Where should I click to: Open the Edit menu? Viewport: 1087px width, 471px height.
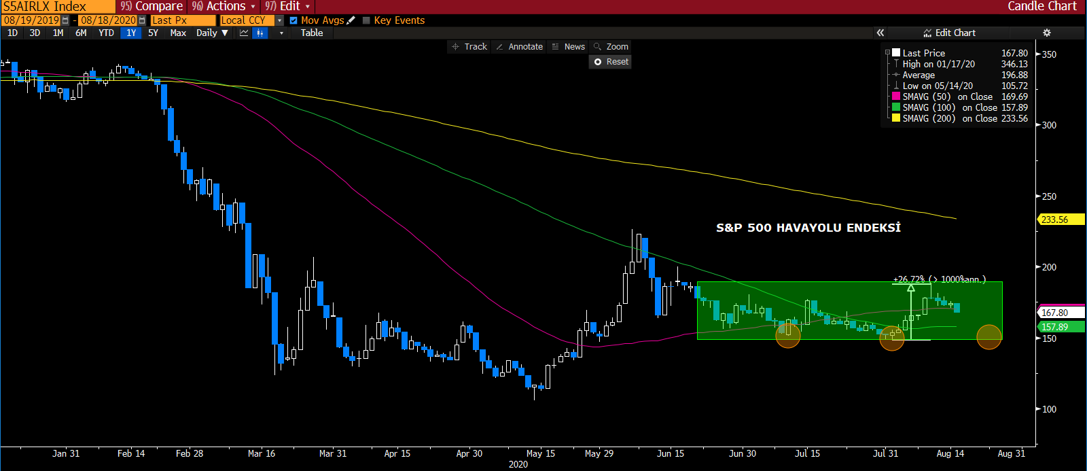click(287, 6)
